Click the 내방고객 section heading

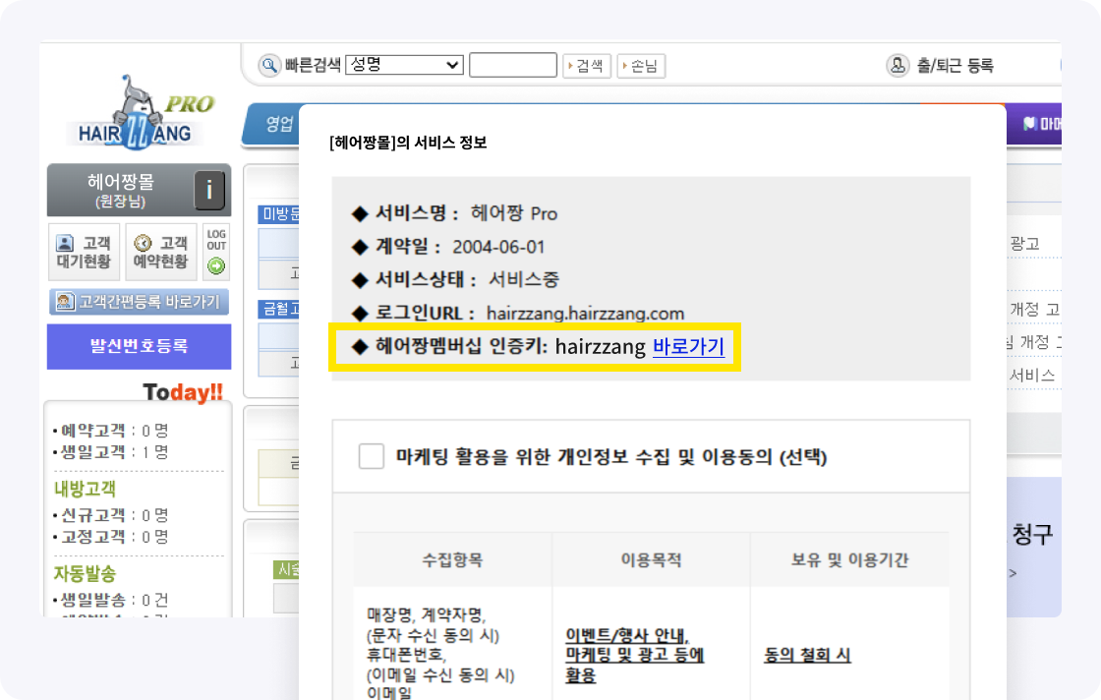coord(85,489)
